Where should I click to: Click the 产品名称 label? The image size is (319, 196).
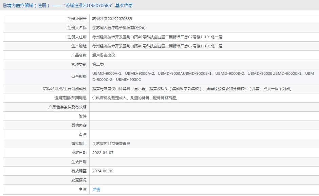click(79, 55)
